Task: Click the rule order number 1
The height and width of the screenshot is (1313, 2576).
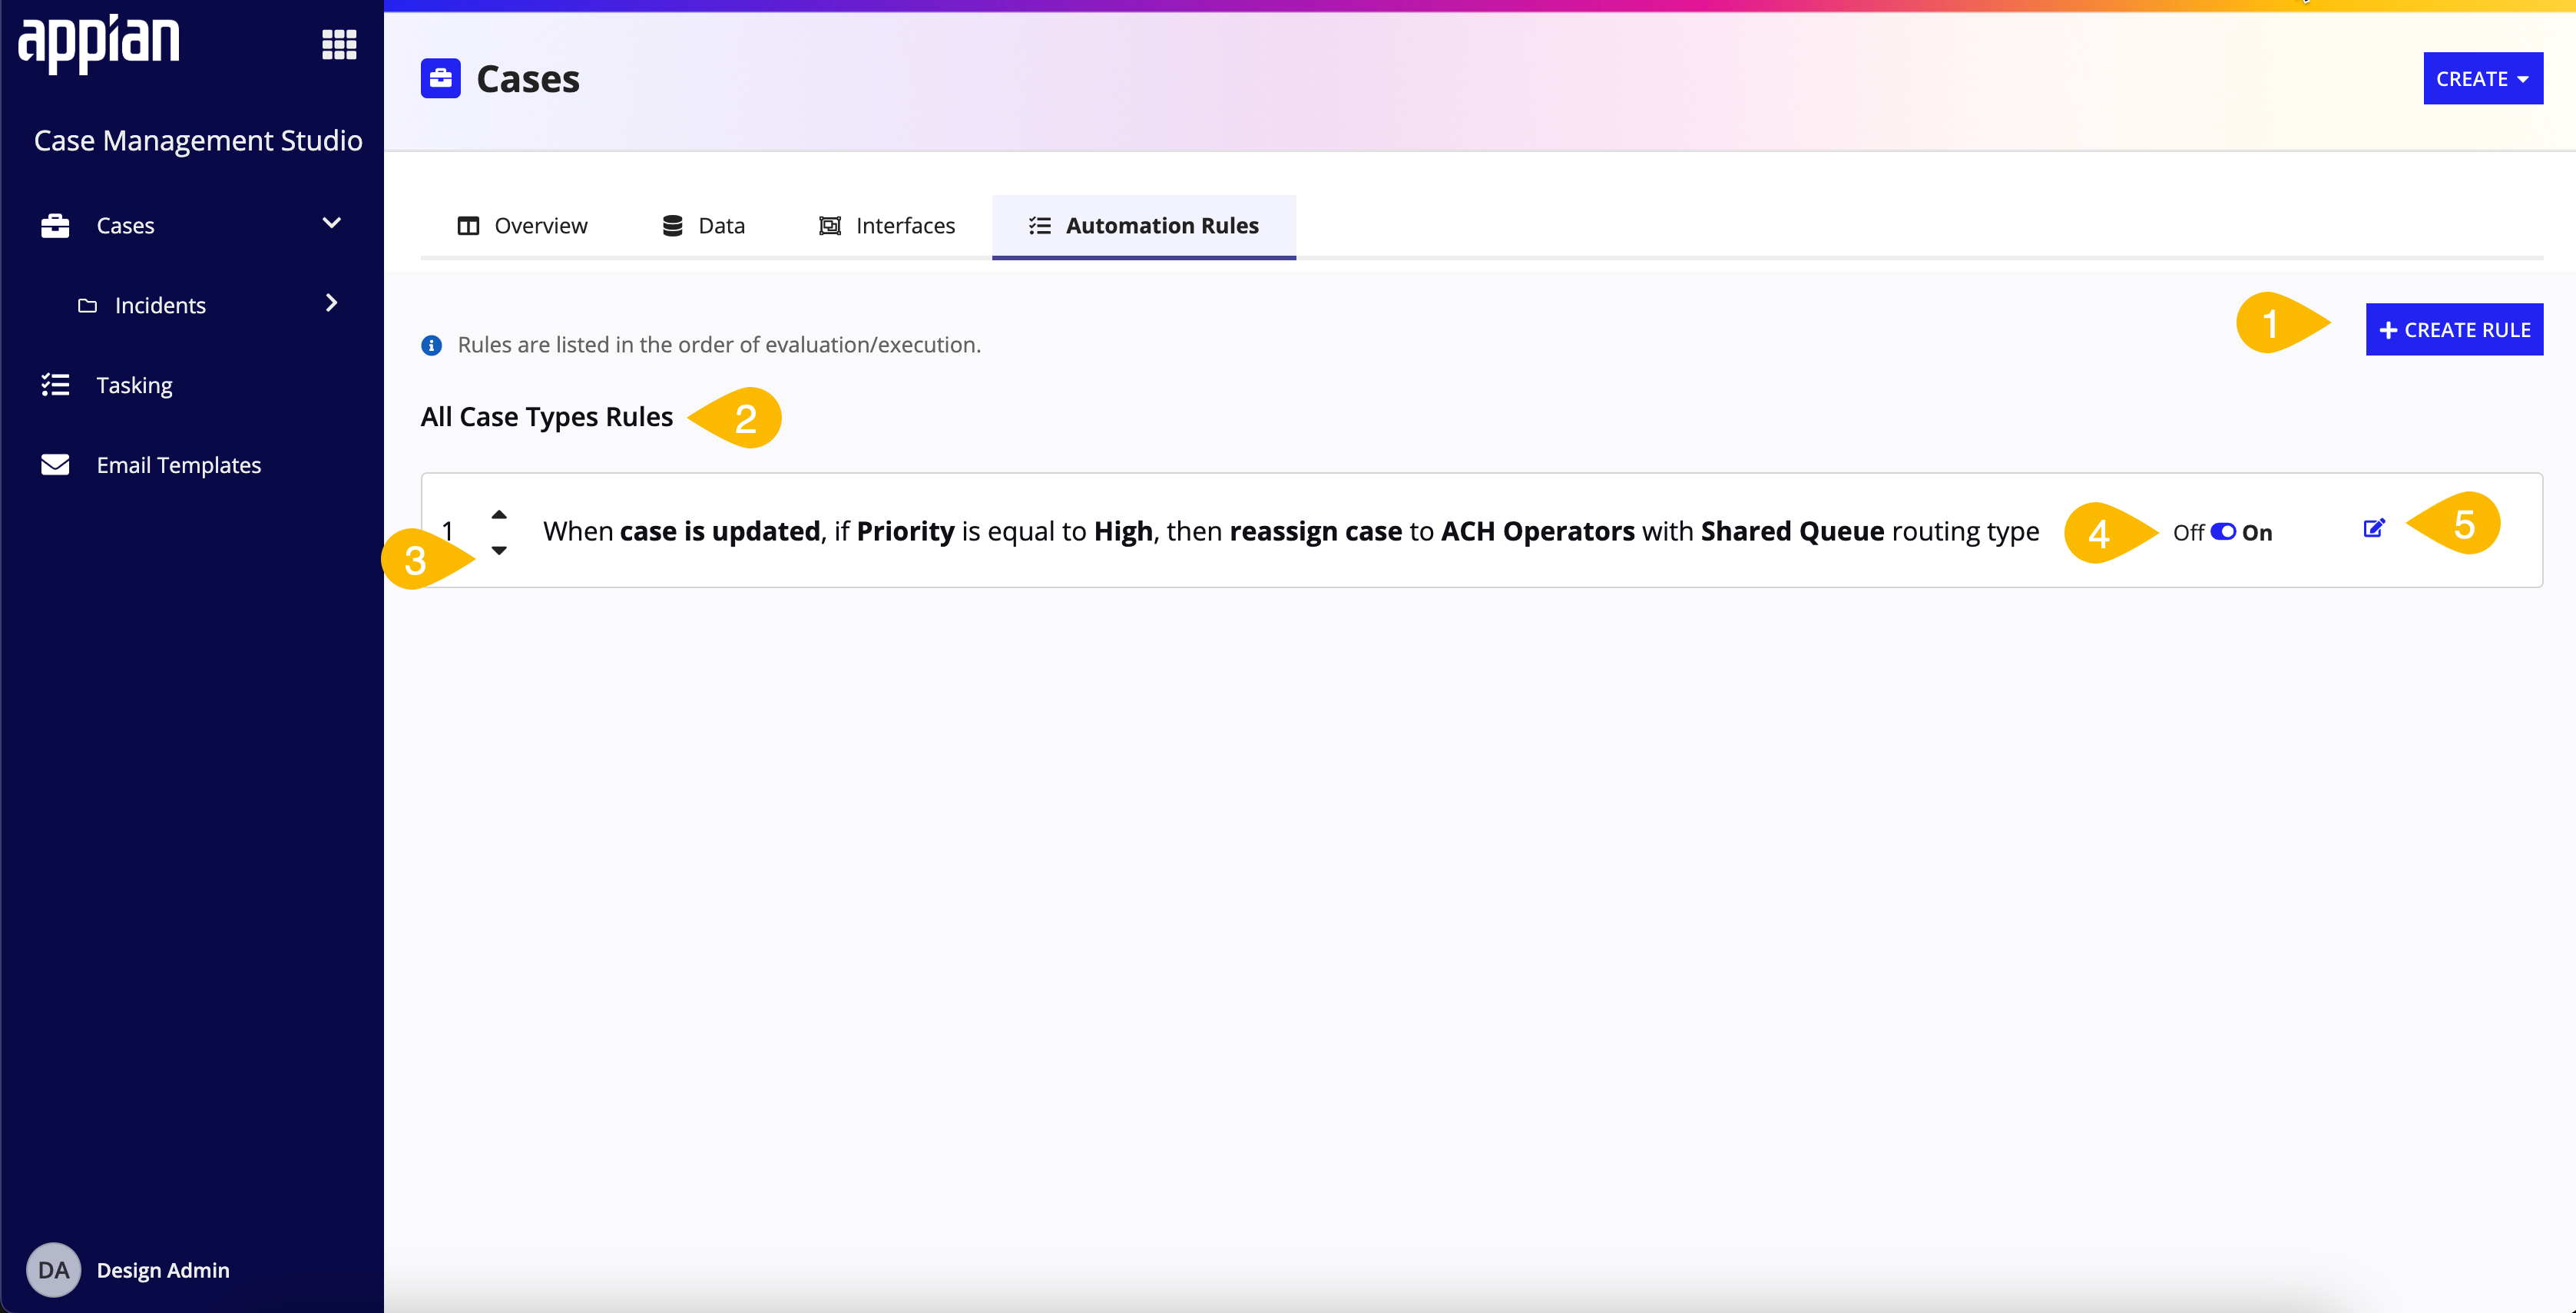Action: [448, 531]
